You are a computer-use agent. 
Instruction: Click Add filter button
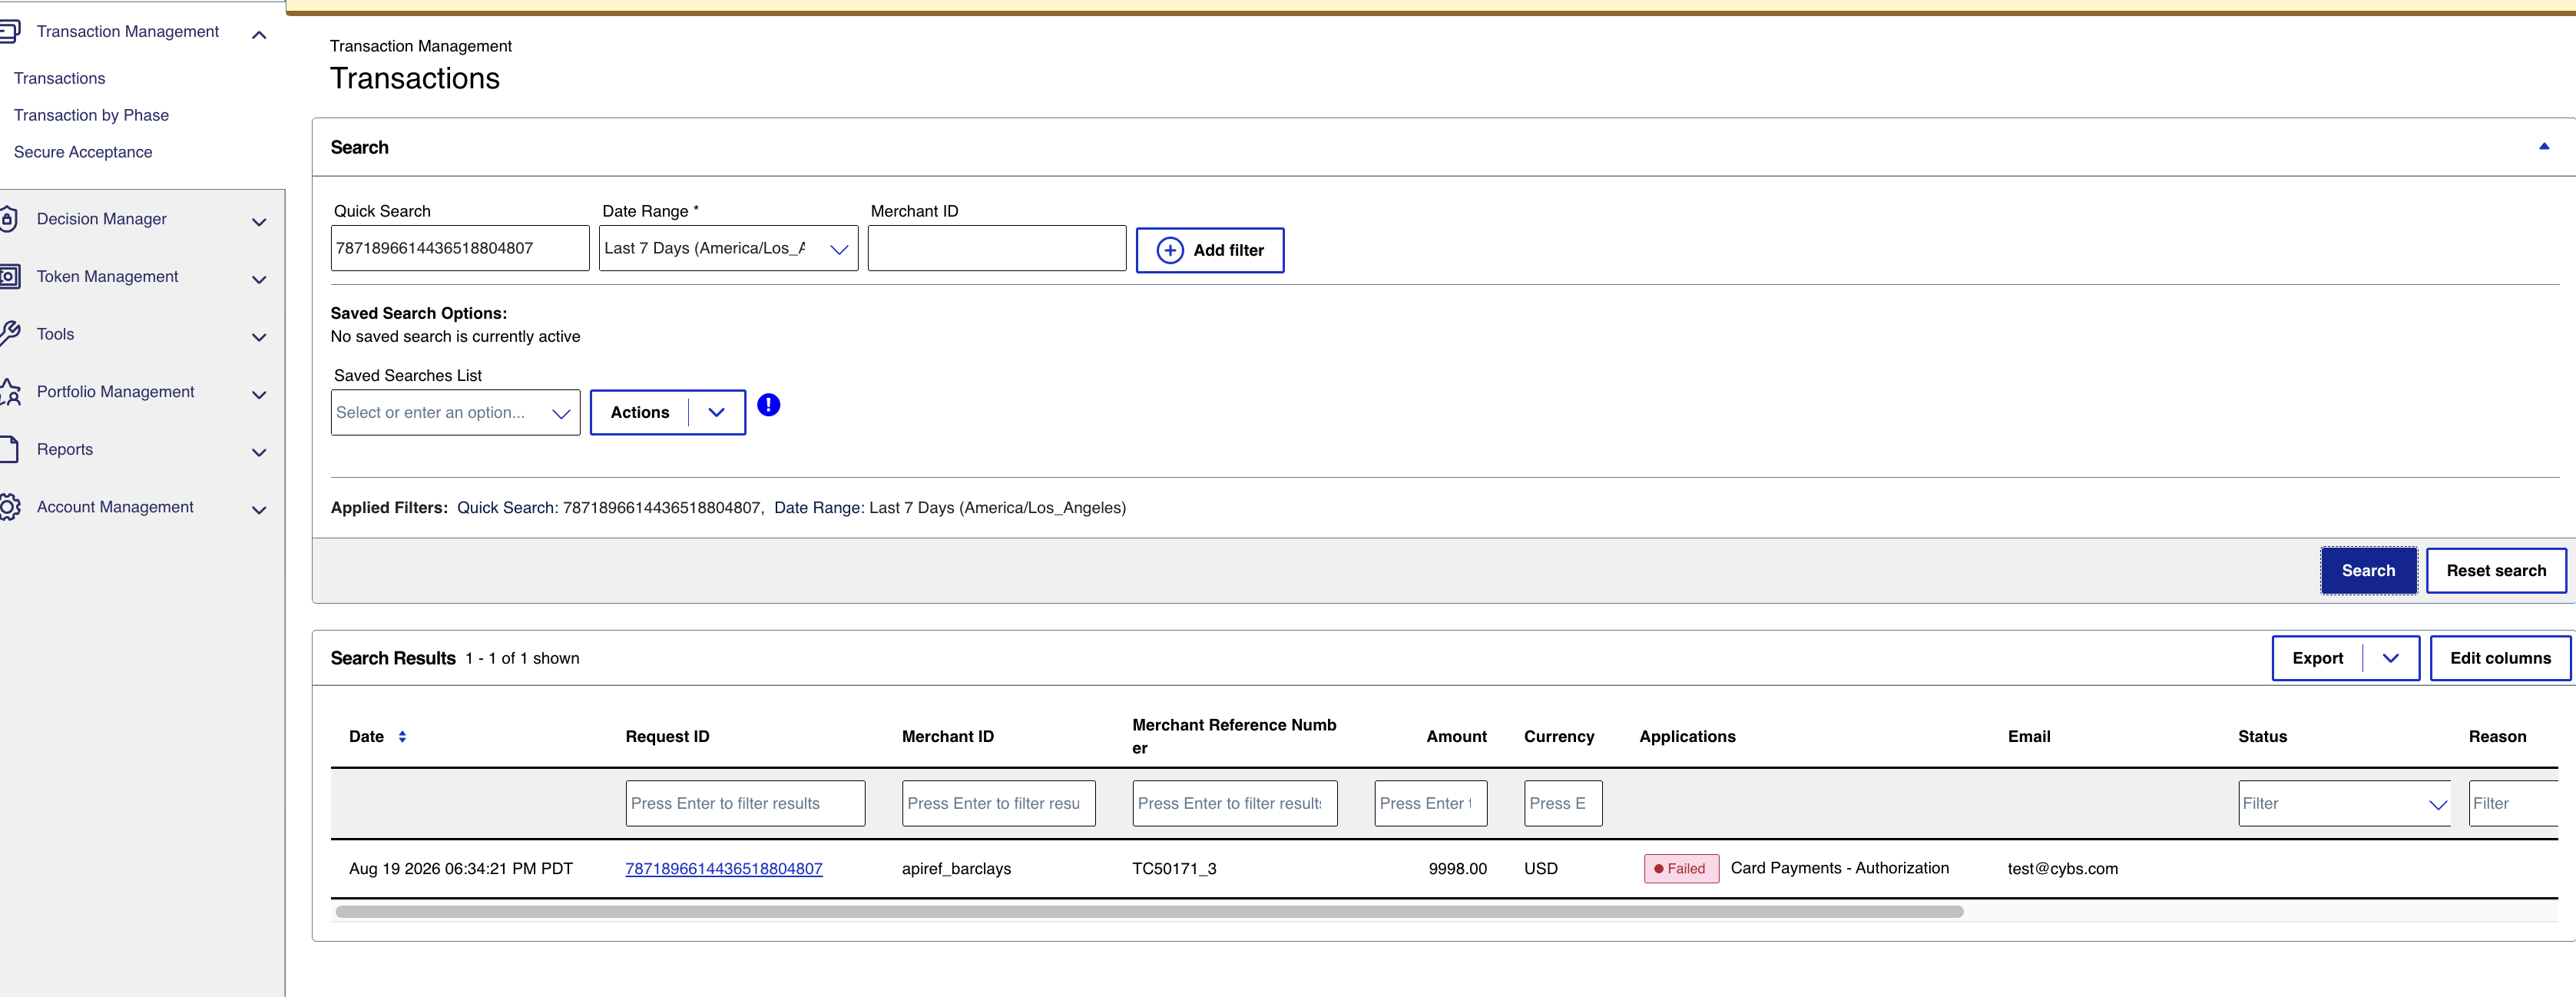pyautogui.click(x=1210, y=250)
